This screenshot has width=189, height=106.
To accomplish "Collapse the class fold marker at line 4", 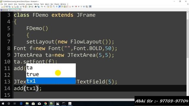I will [13, 22].
